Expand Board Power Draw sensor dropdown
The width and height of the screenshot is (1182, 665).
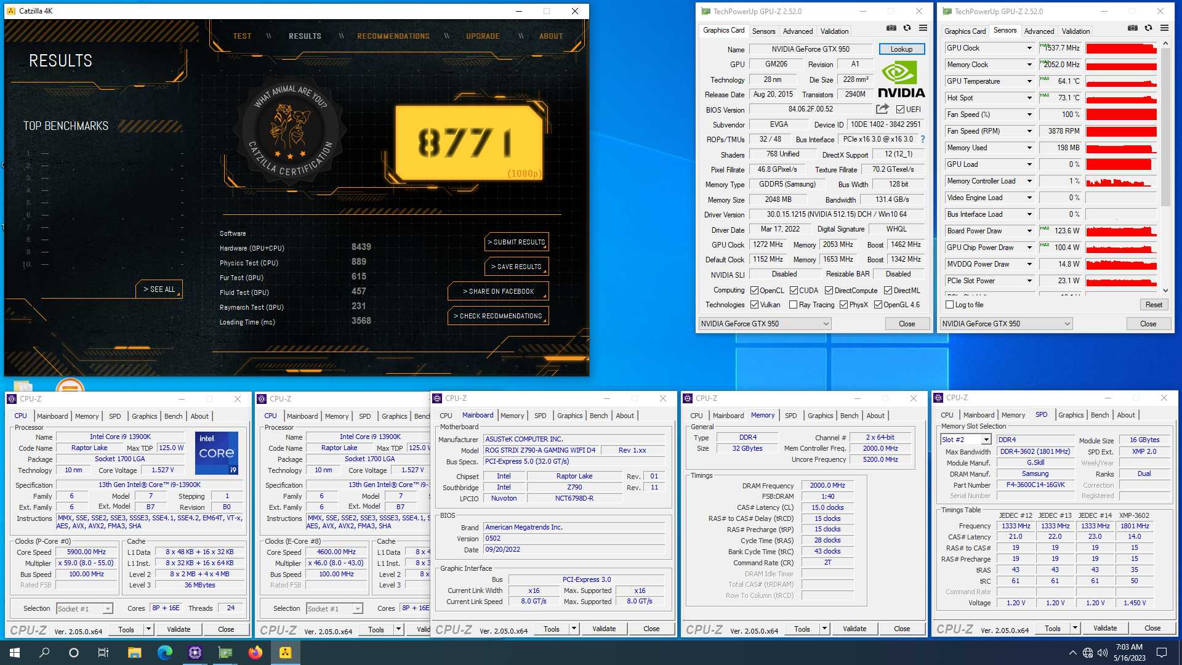[x=1029, y=231]
